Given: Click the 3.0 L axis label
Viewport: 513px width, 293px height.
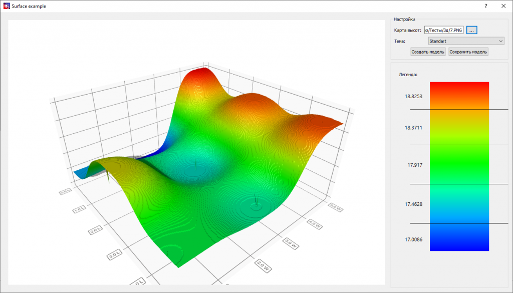Looking at the screenshot, I should click(x=115, y=254).
